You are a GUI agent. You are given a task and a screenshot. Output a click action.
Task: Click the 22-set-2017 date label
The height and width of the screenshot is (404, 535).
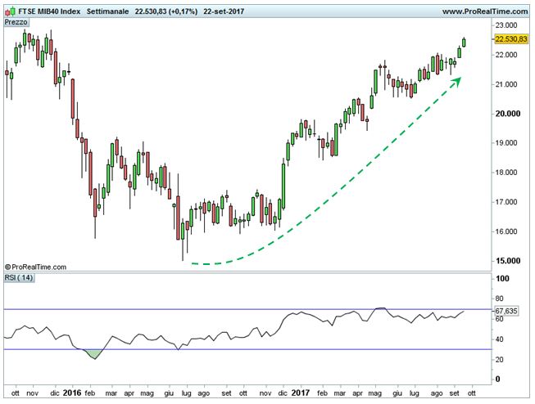tap(224, 11)
